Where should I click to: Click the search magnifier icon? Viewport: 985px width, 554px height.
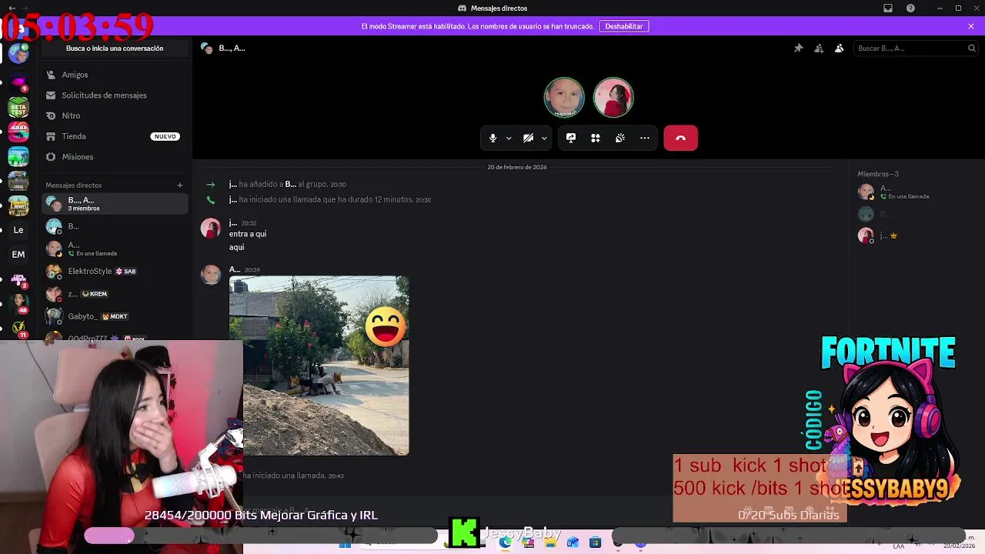coord(971,48)
